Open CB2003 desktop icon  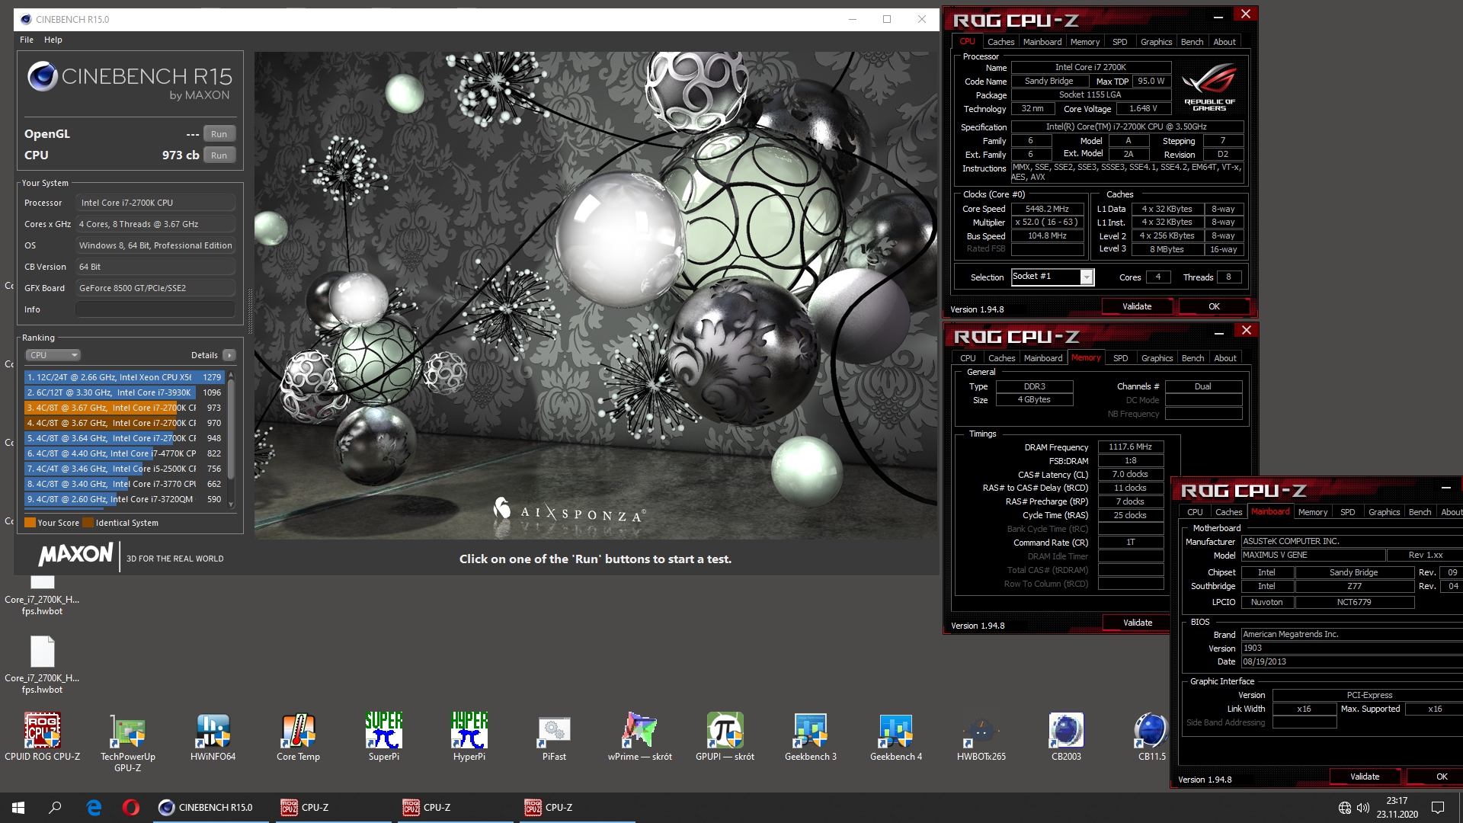coord(1067,736)
